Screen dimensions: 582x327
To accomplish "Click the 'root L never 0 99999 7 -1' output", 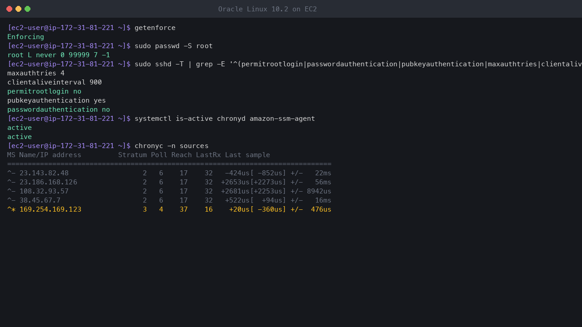I will (x=59, y=55).
